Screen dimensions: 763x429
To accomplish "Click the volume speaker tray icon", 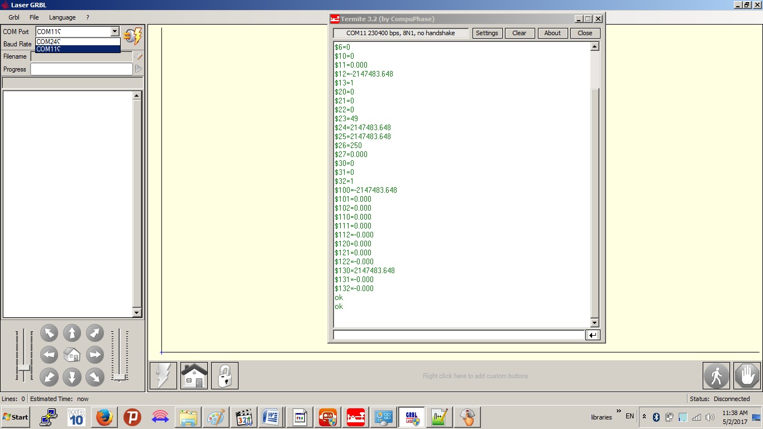I will tap(710, 417).
